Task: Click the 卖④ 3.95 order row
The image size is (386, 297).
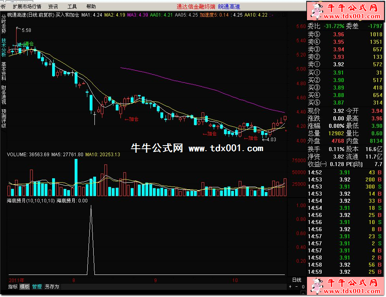Action: [345, 42]
